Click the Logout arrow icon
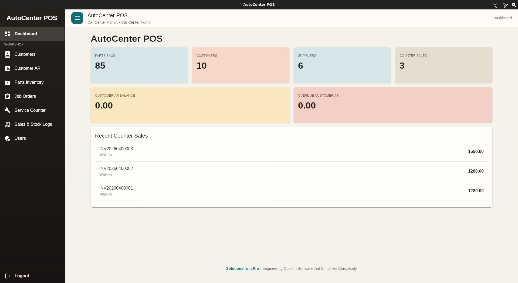518x283 pixels. pos(8,276)
